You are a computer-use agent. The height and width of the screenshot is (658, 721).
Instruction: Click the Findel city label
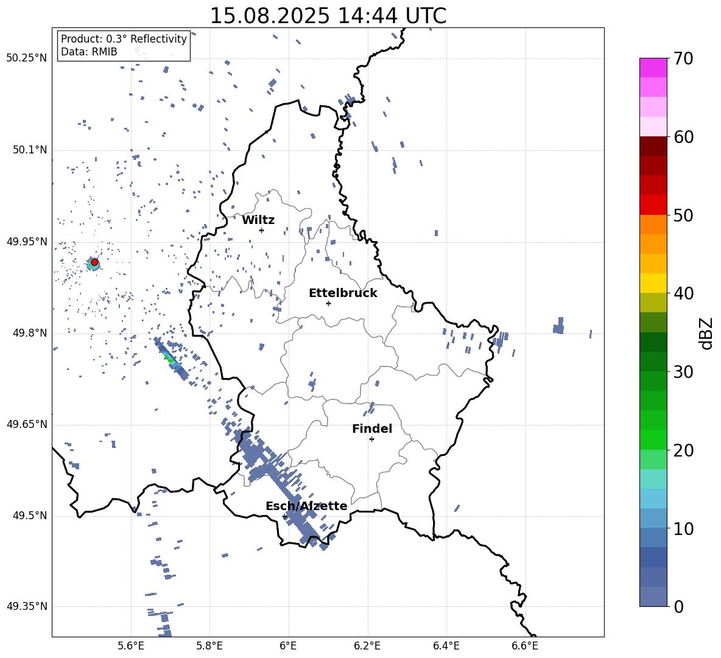(x=372, y=429)
